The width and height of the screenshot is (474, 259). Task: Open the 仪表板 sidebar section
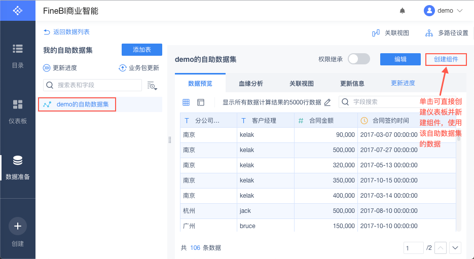tap(18, 112)
